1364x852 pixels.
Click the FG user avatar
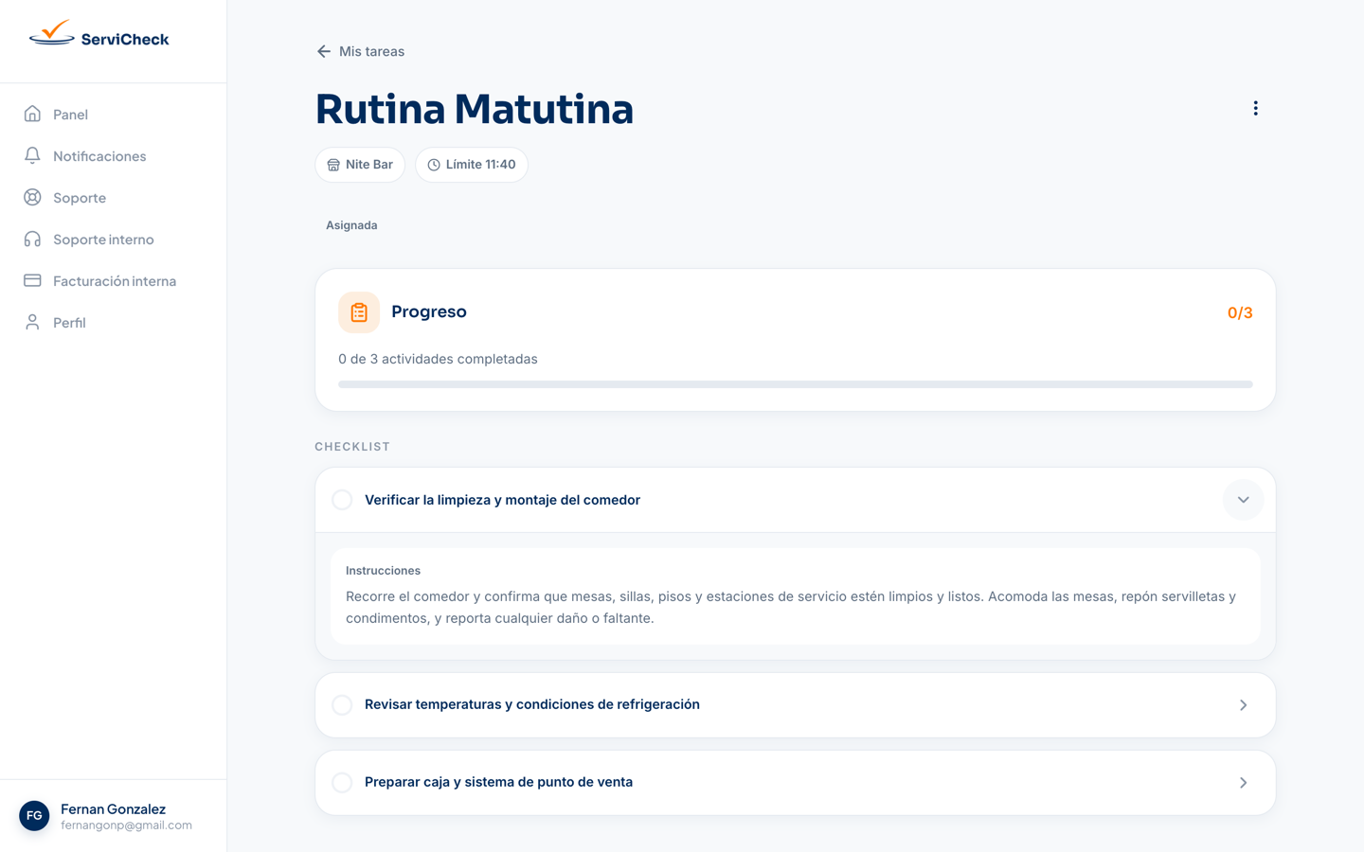34,815
